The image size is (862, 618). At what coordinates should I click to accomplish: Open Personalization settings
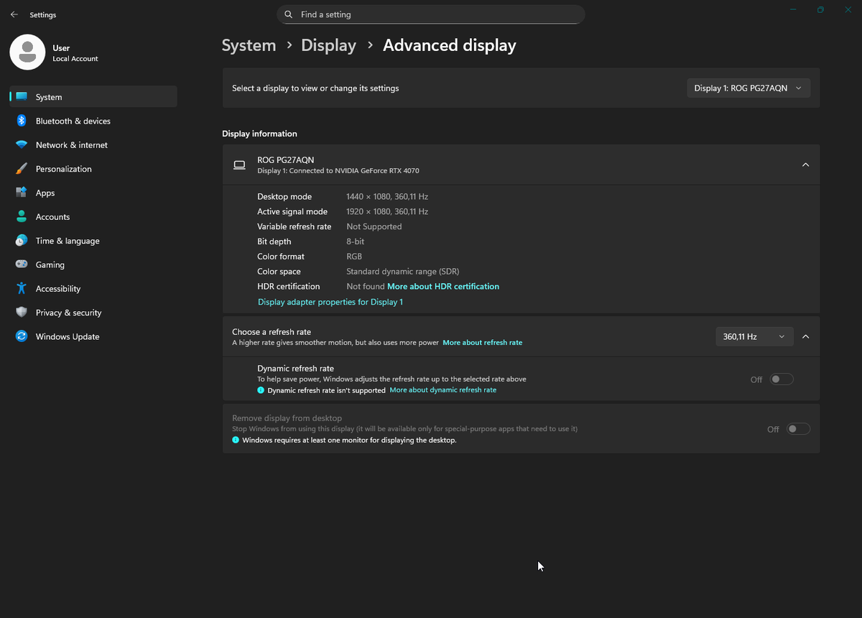pos(93,169)
